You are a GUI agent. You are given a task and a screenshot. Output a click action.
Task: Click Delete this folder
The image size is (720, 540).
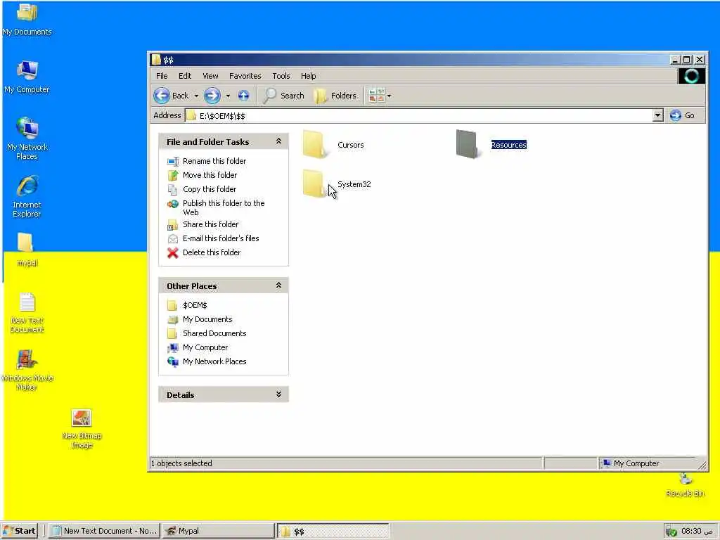pos(211,252)
